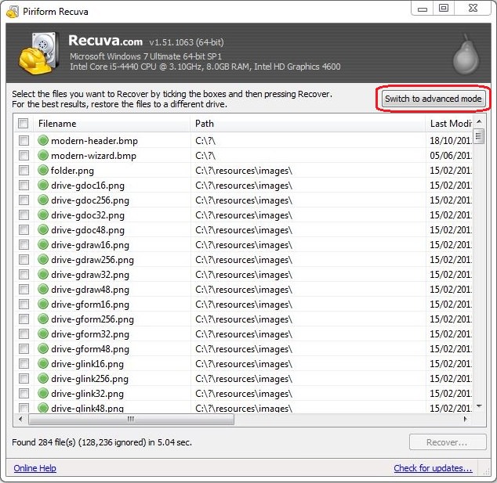The height and width of the screenshot is (483, 497).
Task: Tick checkbox for folder.png
Action: [24, 170]
